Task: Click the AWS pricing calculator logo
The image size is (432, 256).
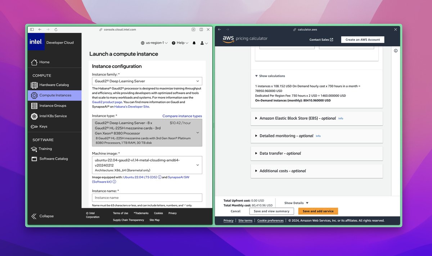Action: [x=245, y=39]
